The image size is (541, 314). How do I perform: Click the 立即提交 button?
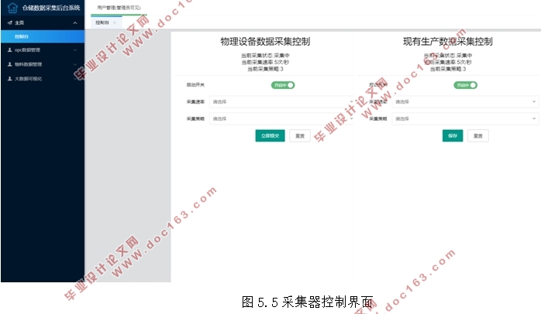(x=270, y=135)
